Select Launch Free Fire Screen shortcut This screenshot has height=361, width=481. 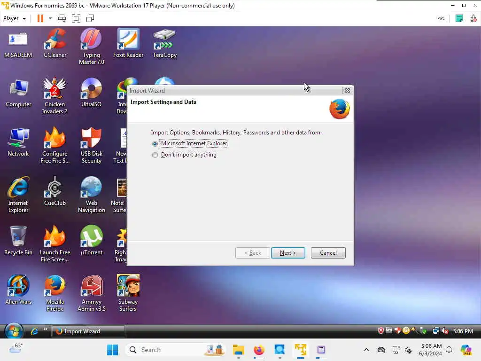coord(55,244)
